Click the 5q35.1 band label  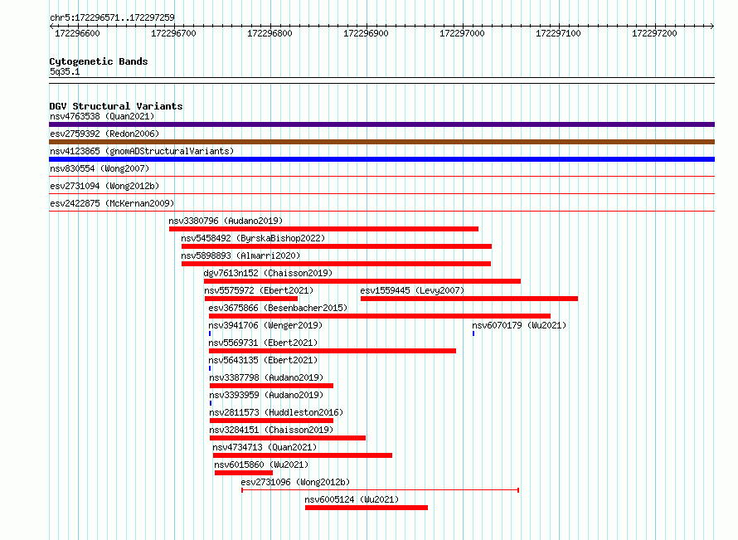point(65,71)
